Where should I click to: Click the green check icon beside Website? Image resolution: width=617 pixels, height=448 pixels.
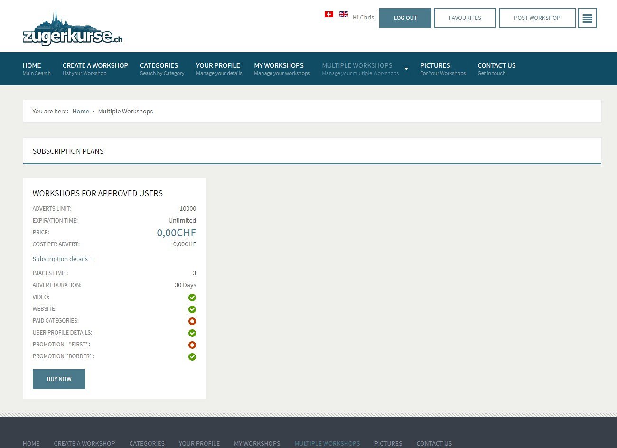pos(192,309)
